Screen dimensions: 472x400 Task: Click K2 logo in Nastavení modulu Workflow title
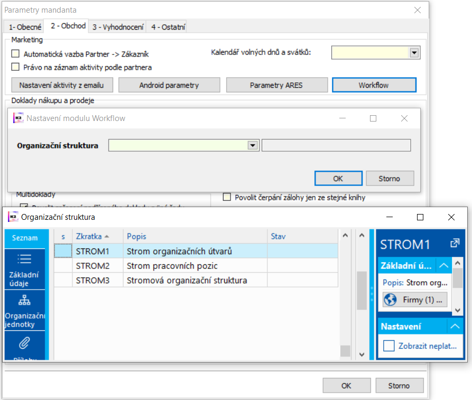click(x=18, y=118)
